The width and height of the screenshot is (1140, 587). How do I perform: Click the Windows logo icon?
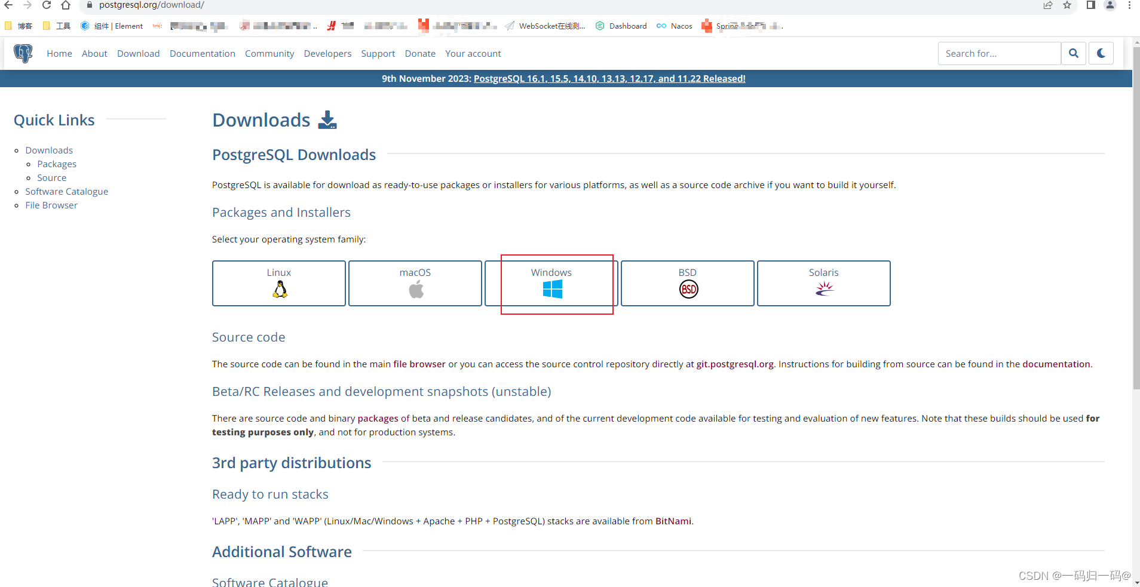(552, 290)
